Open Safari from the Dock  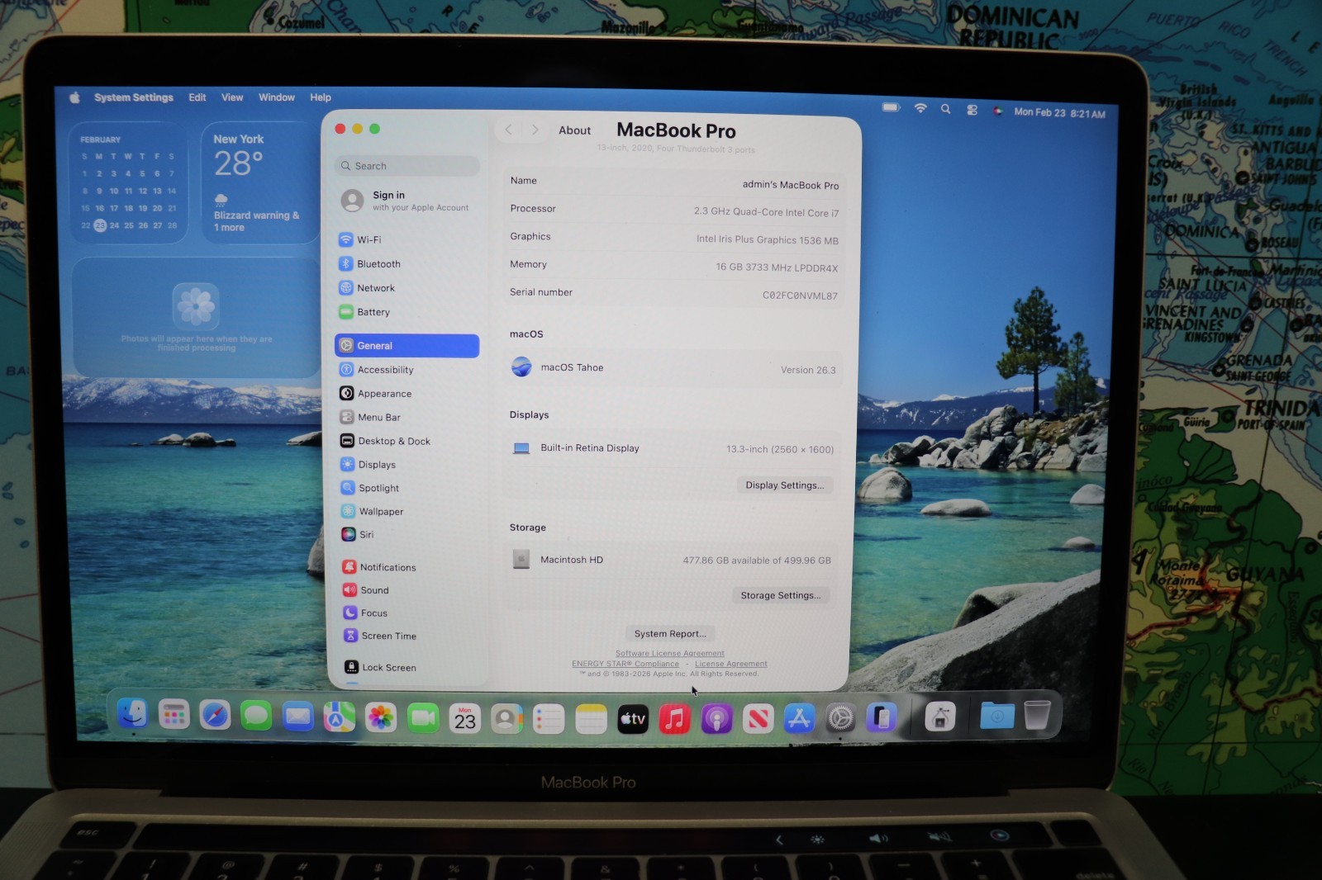(x=215, y=715)
